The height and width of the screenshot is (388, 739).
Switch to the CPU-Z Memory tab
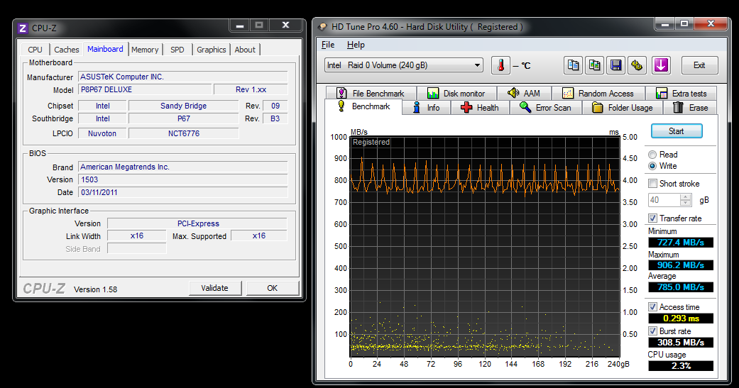click(145, 50)
